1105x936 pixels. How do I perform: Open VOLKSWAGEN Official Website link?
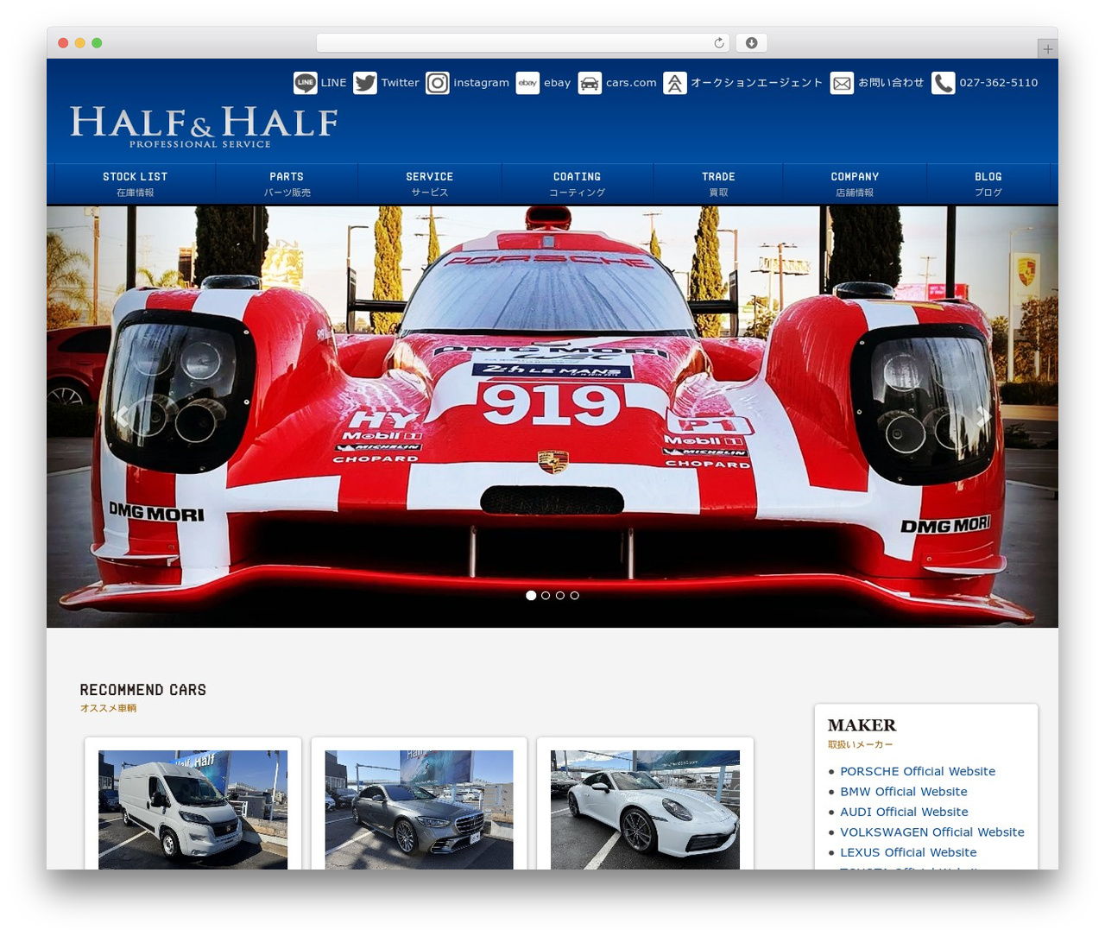tap(932, 832)
